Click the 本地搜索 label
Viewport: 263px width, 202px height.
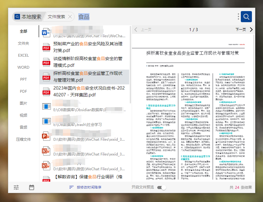[31, 17]
